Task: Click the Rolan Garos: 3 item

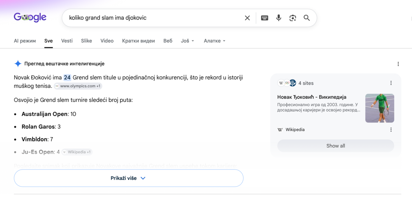Action: pyautogui.click(x=41, y=127)
